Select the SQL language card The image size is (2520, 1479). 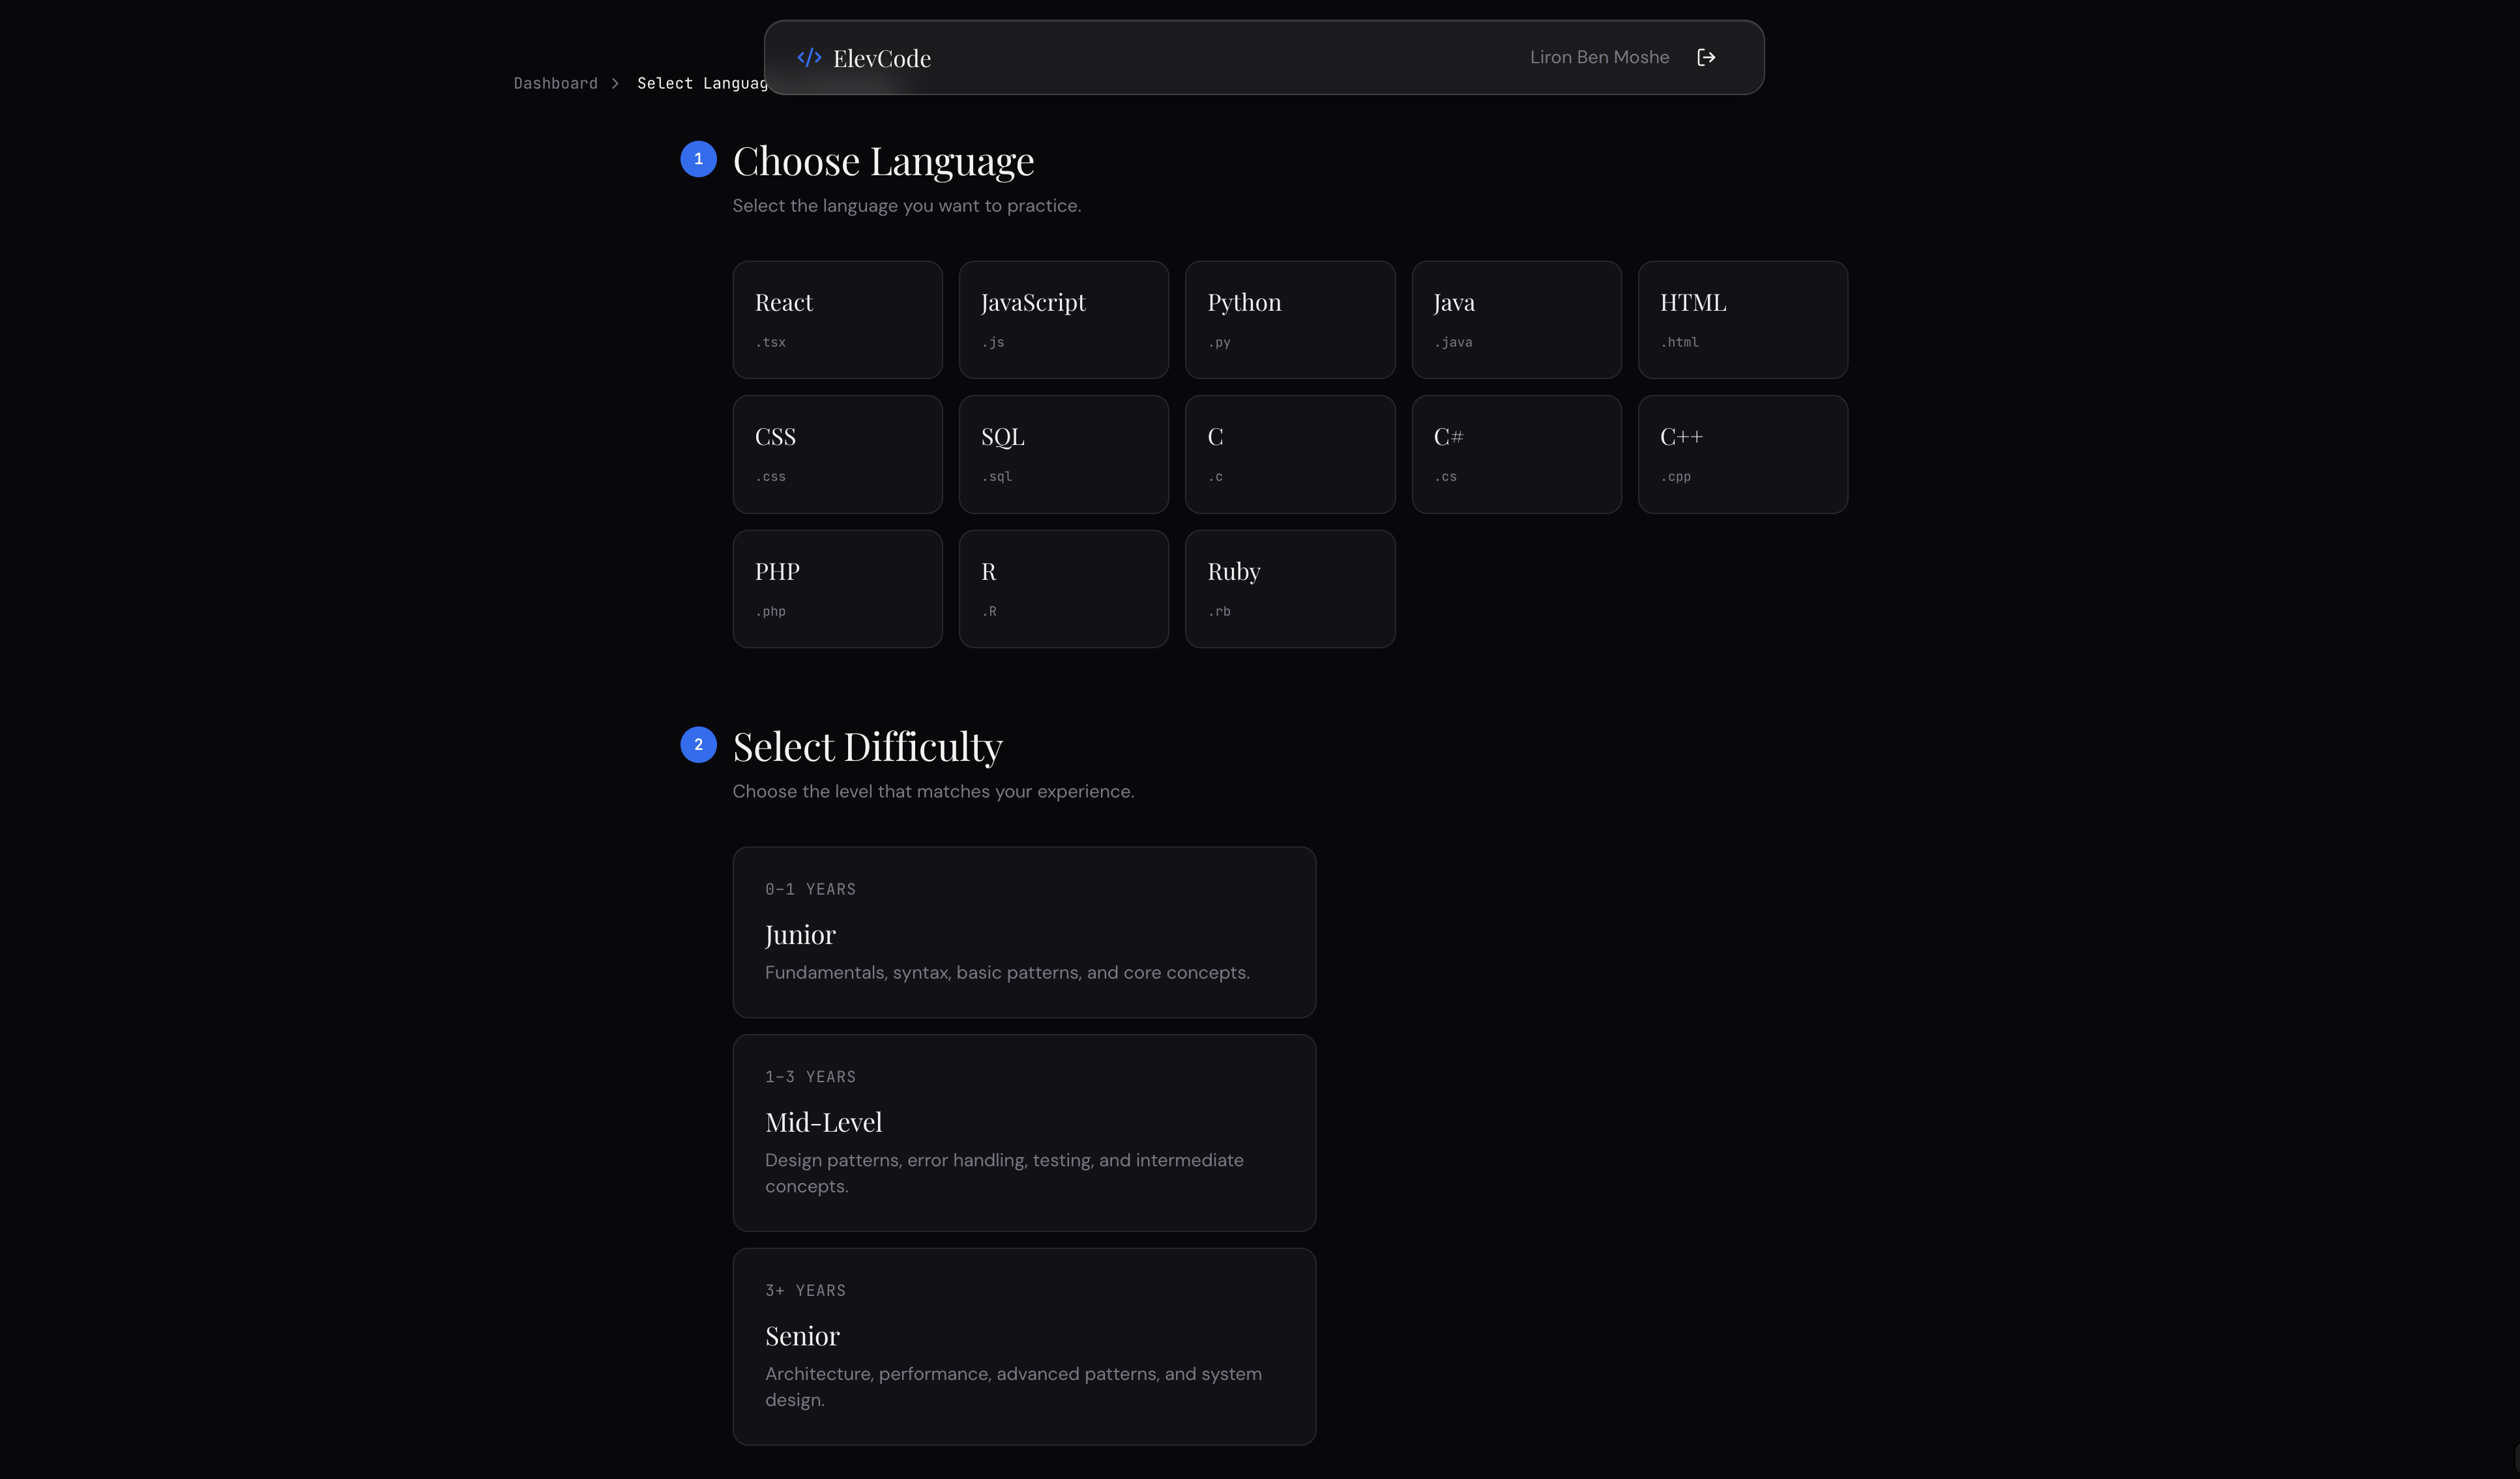[1063, 453]
